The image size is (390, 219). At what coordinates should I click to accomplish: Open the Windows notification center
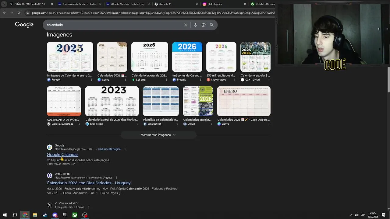pyautogui.click(x=384, y=215)
